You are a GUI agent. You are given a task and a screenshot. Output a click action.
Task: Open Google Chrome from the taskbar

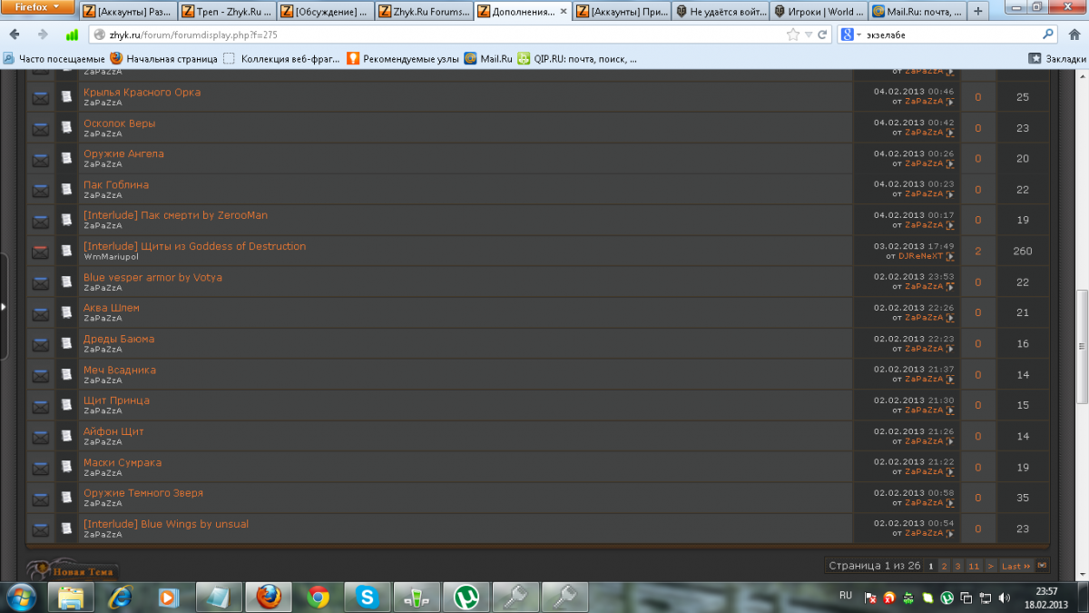pyautogui.click(x=318, y=597)
